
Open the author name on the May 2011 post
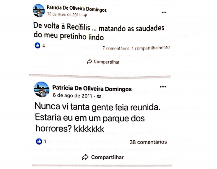77,9
